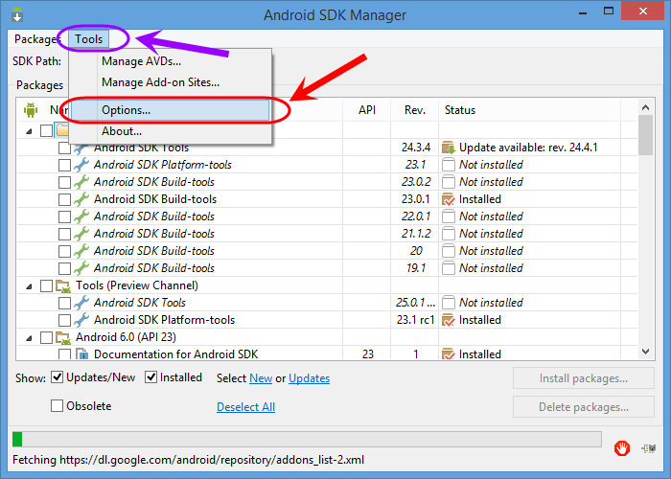Click Installed status icon for Platform-tools 23.1 rc1
The height and width of the screenshot is (479, 671).
(x=448, y=320)
